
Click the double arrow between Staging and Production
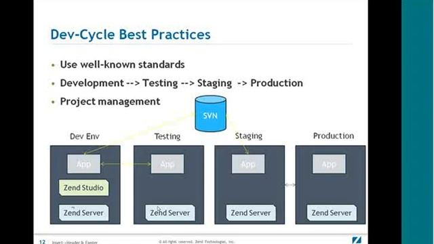pos(290,185)
